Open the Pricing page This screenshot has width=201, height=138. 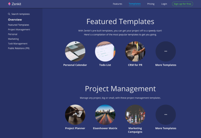151,4
